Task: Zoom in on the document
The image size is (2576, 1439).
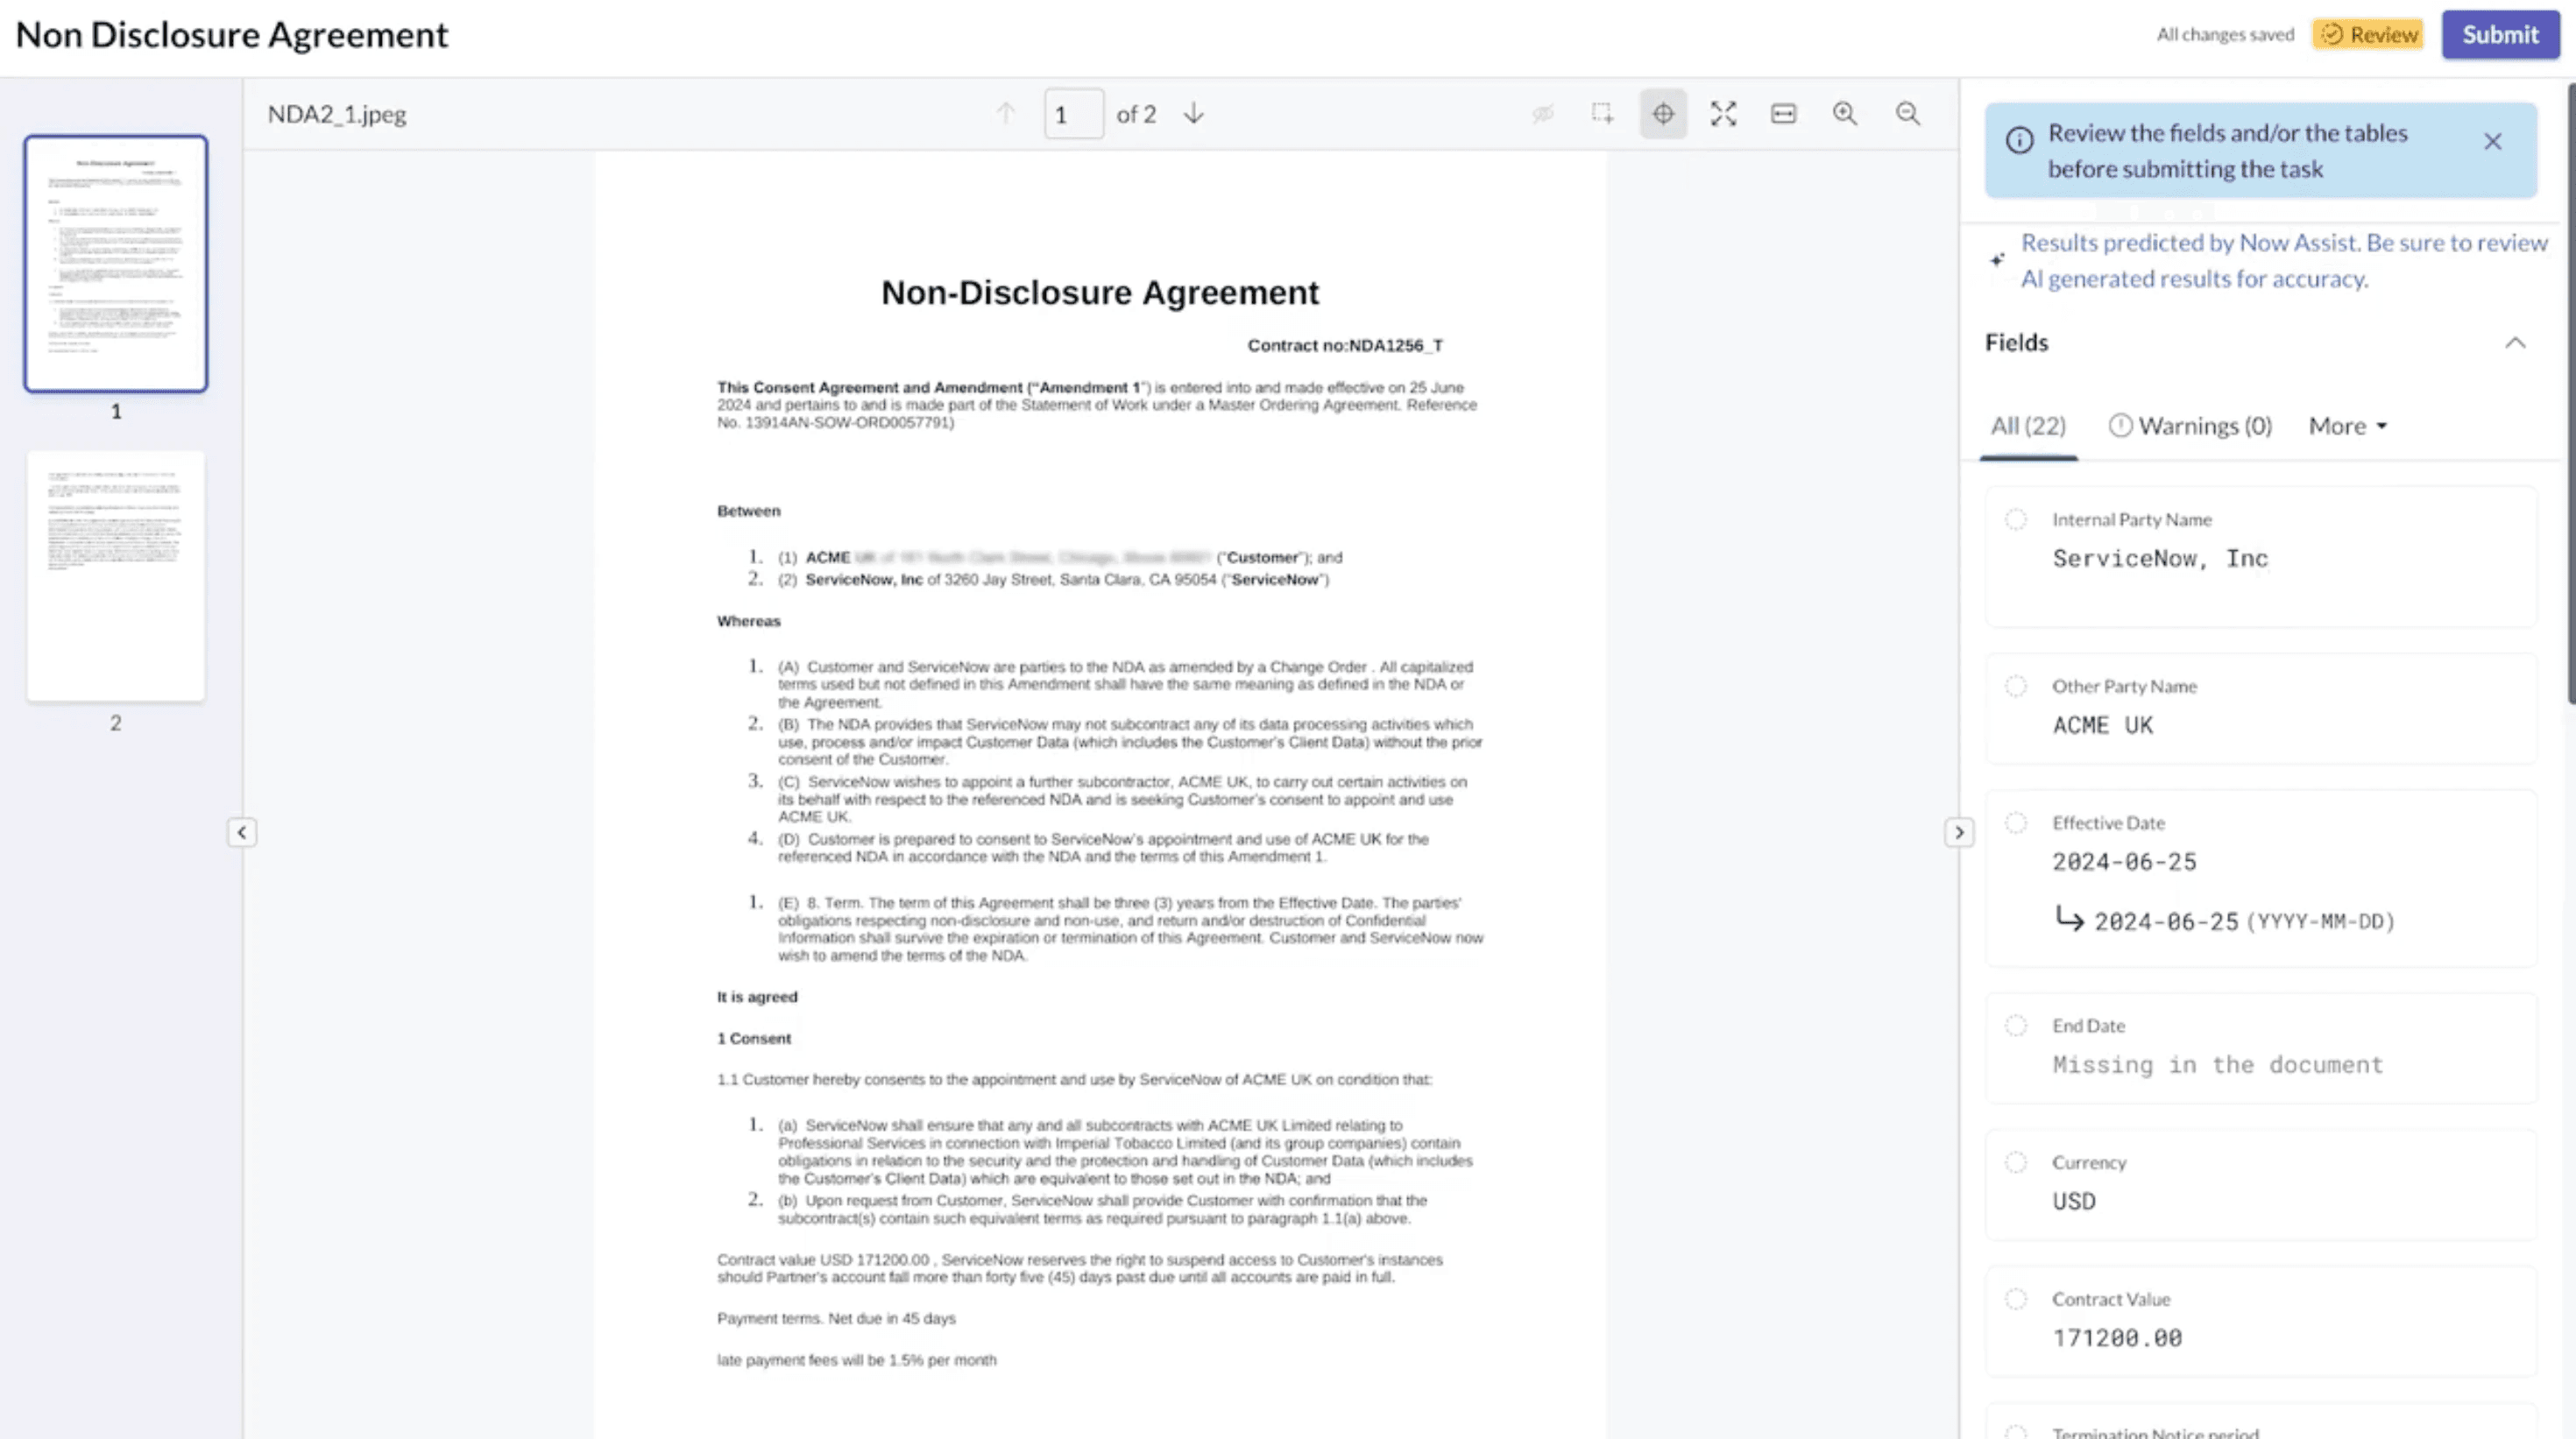Action: (x=1845, y=114)
